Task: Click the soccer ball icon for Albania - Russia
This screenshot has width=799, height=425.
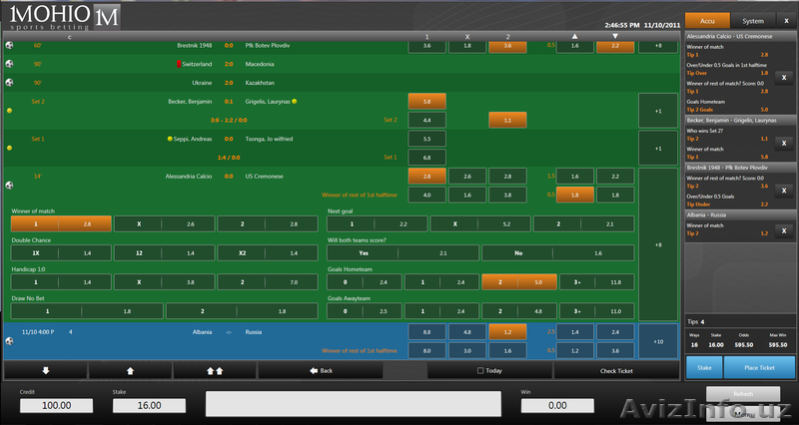Action: [x=10, y=341]
